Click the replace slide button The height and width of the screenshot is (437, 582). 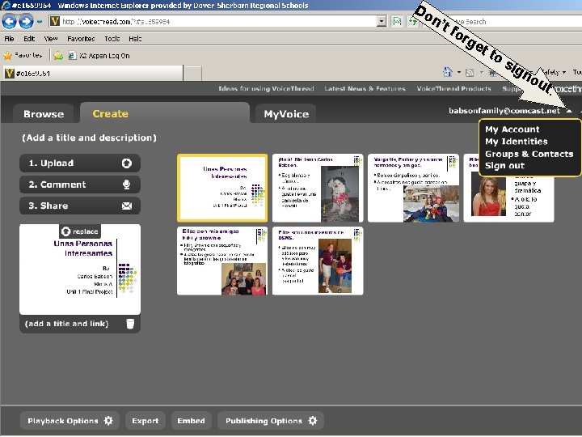pyautogui.click(x=80, y=231)
